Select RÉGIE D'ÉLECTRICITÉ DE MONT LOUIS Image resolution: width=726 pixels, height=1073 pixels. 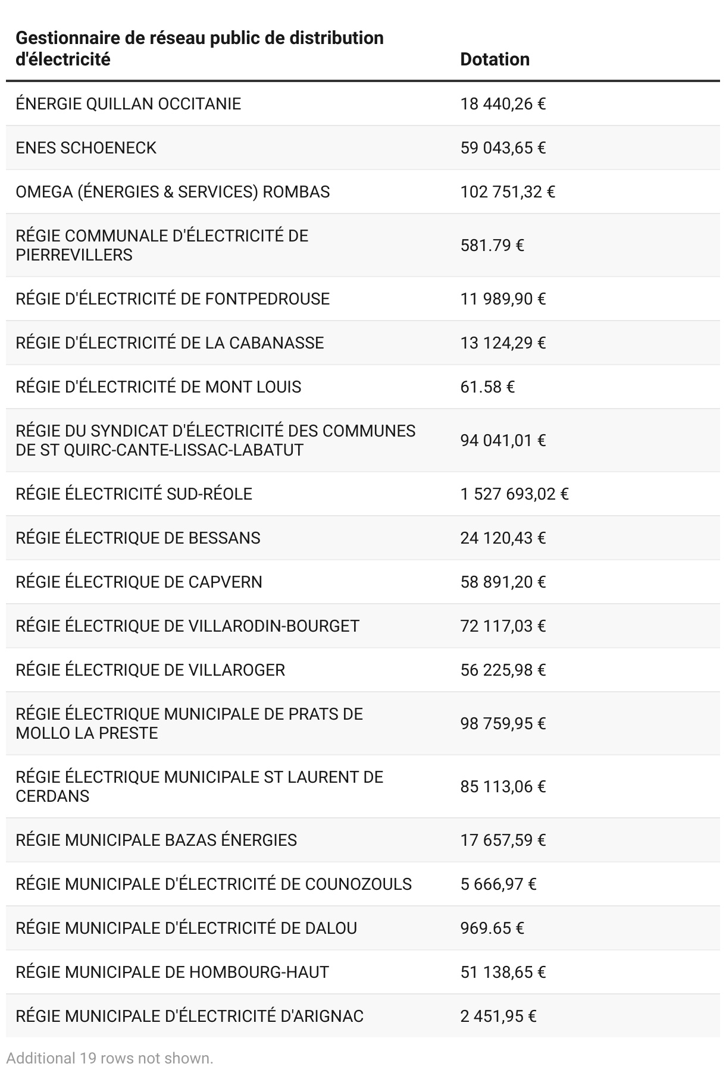(158, 387)
